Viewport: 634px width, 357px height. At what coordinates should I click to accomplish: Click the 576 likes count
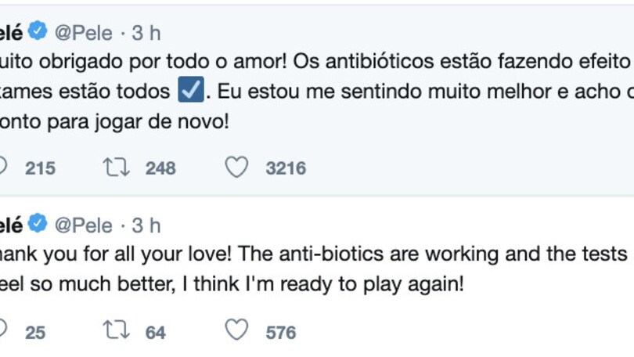pos(281,332)
